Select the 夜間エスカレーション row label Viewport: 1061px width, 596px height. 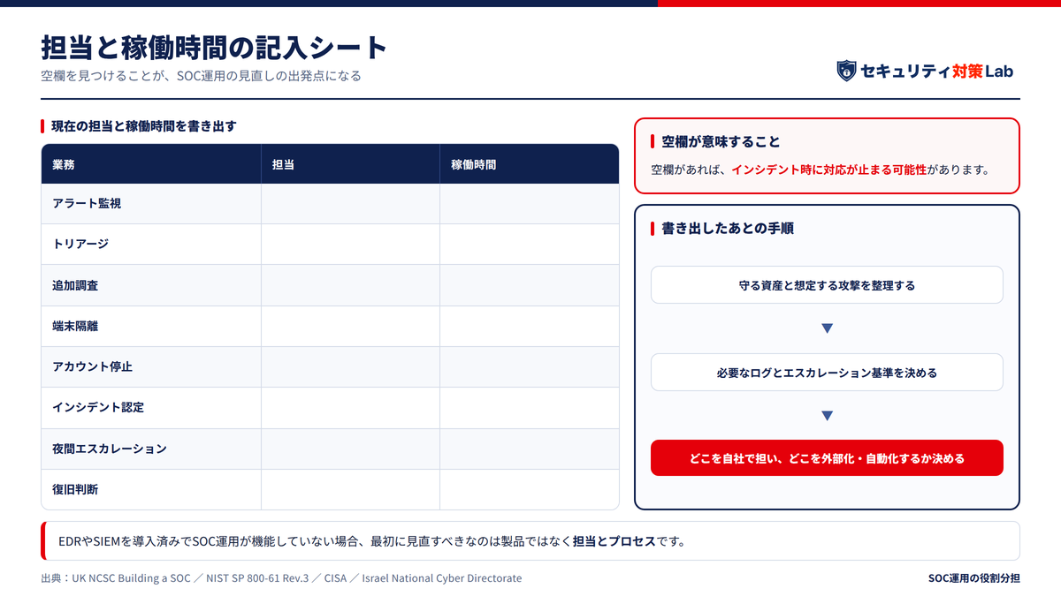pos(110,449)
